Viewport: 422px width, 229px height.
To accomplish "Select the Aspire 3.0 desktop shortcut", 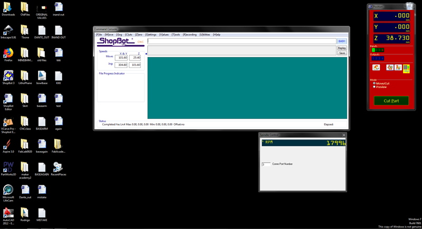I will pyautogui.click(x=8, y=146).
